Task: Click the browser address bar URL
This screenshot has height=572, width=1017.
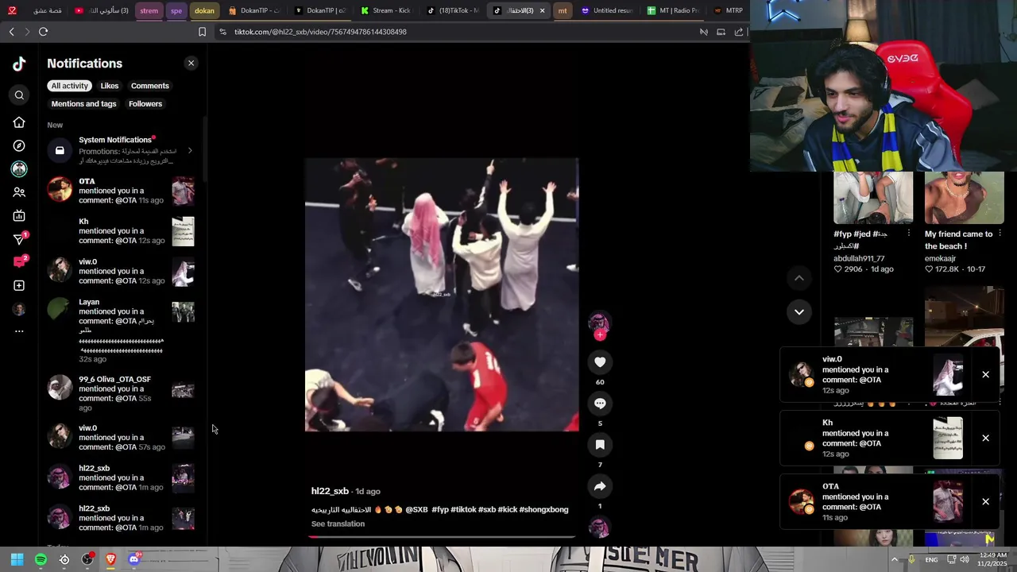Action: (320, 32)
